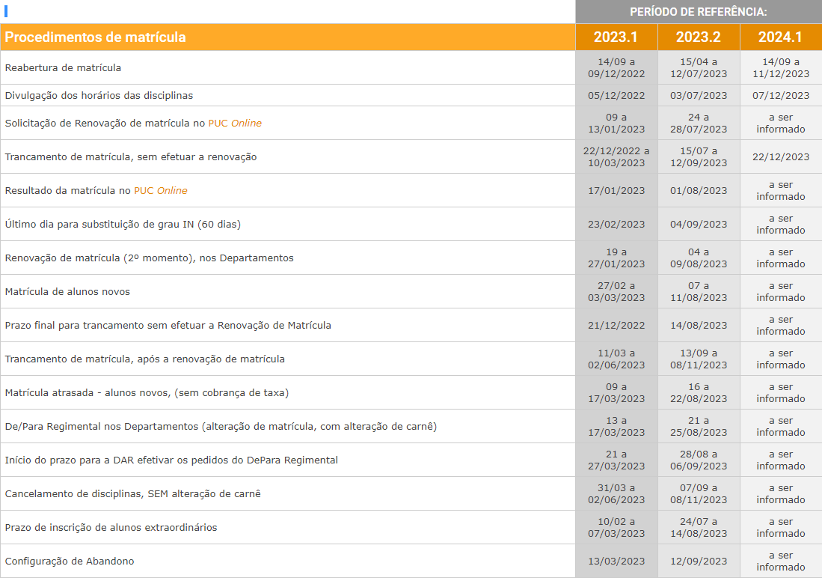Click the 05/12/2022 date cell
This screenshot has height=578, width=822.
tap(616, 96)
